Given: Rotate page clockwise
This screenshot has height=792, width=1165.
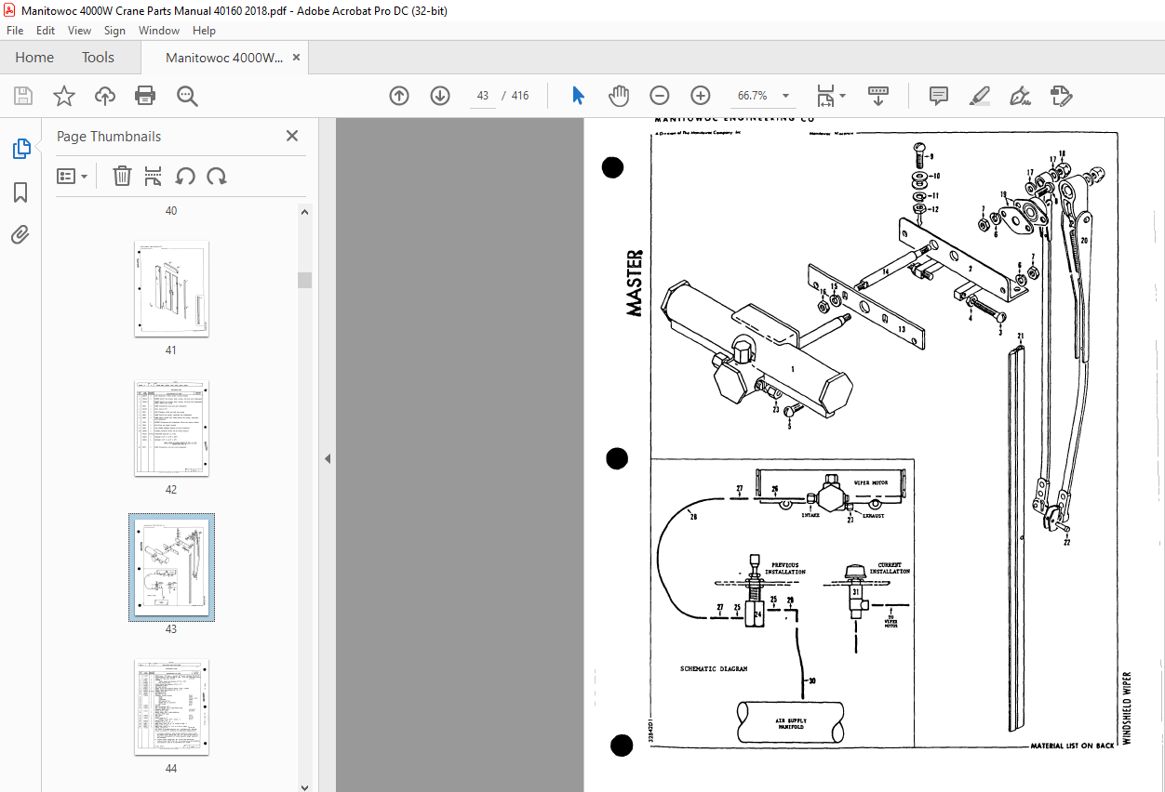Looking at the screenshot, I should tap(217, 176).
